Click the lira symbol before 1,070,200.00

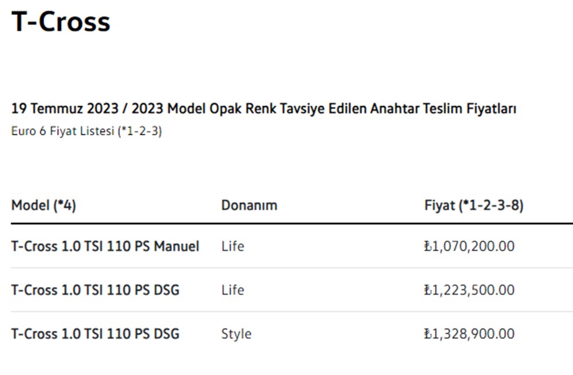click(427, 246)
